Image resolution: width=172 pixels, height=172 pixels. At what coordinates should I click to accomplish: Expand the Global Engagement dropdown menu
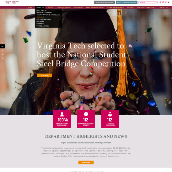tap(116, 8)
